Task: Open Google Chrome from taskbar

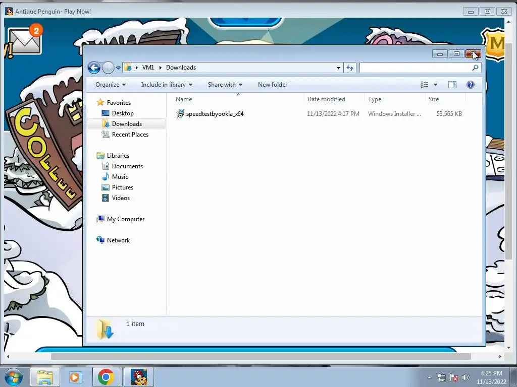Action: click(x=106, y=377)
